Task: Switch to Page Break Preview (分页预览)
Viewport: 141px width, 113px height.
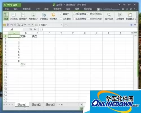Action: tap(14, 16)
